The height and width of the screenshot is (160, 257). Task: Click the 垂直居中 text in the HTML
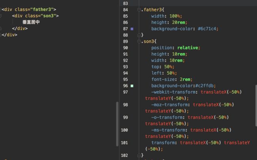click(x=31, y=22)
